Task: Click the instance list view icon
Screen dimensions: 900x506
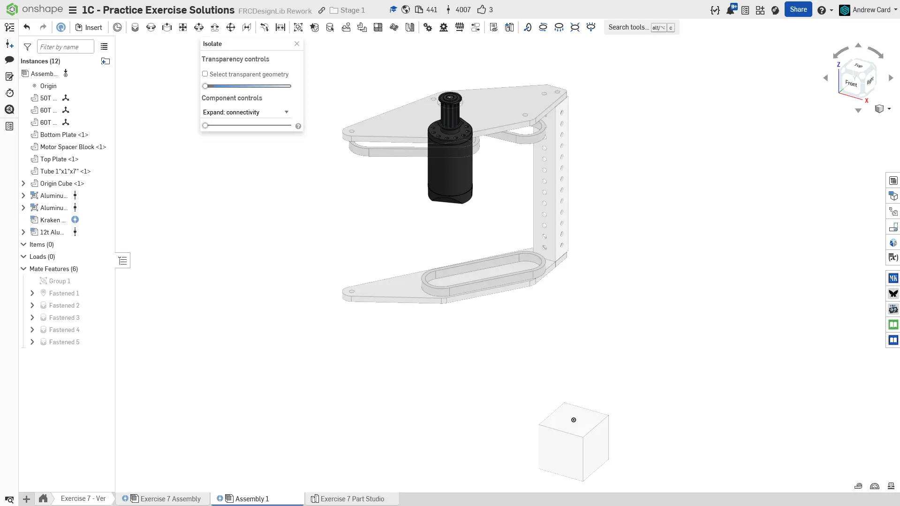Action: pyautogui.click(x=104, y=47)
